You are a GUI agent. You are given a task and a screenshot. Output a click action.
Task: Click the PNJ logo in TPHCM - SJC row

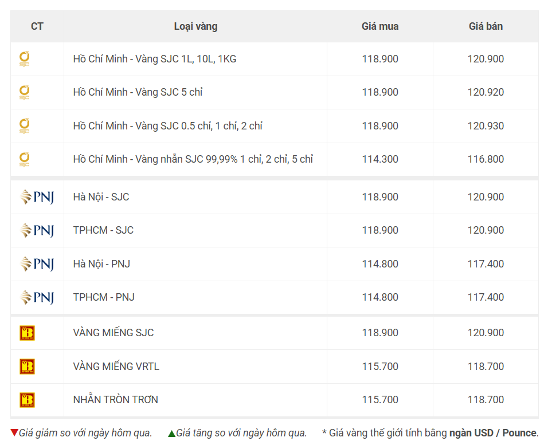click(37, 230)
